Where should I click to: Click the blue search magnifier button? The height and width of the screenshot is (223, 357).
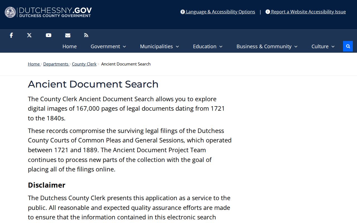coord(348,46)
